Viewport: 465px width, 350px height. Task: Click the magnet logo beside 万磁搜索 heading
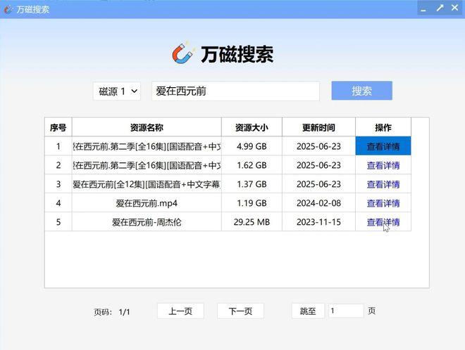[183, 53]
